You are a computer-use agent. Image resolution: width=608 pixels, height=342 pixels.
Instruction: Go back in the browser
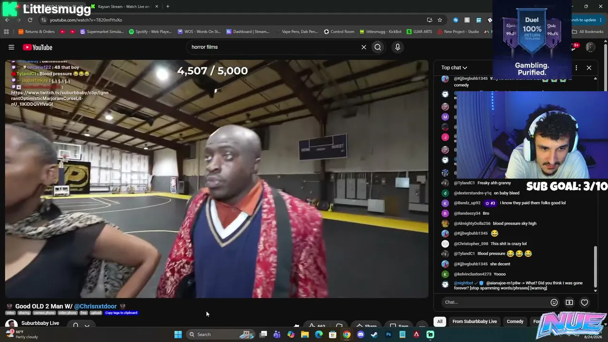tap(7, 20)
